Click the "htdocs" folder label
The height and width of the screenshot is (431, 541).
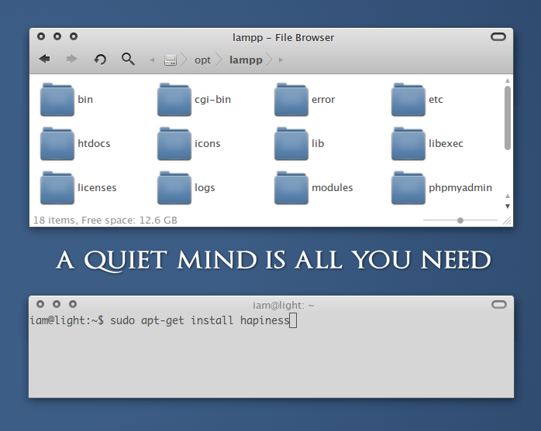click(94, 143)
